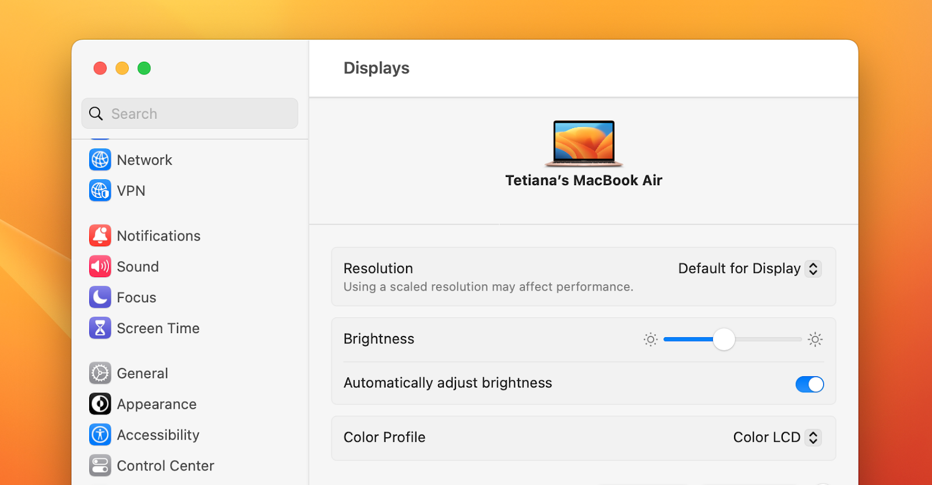Click the Appearance label in sidebar
932x485 pixels.
pyautogui.click(x=157, y=404)
